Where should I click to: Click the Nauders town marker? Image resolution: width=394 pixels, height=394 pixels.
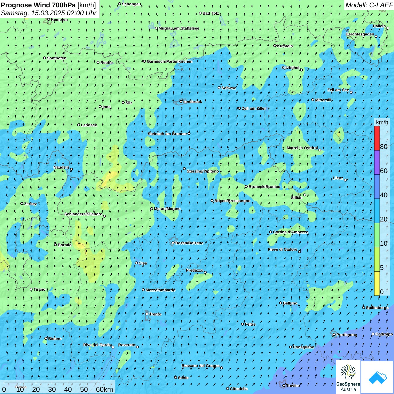pos(71,169)
